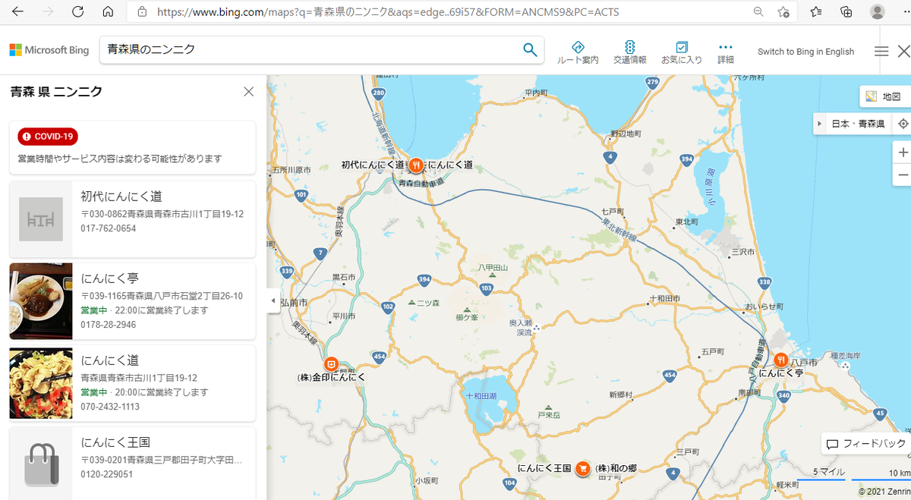Viewport: 911px width, 500px height.
Task: Reload the current page
Action: tap(77, 12)
